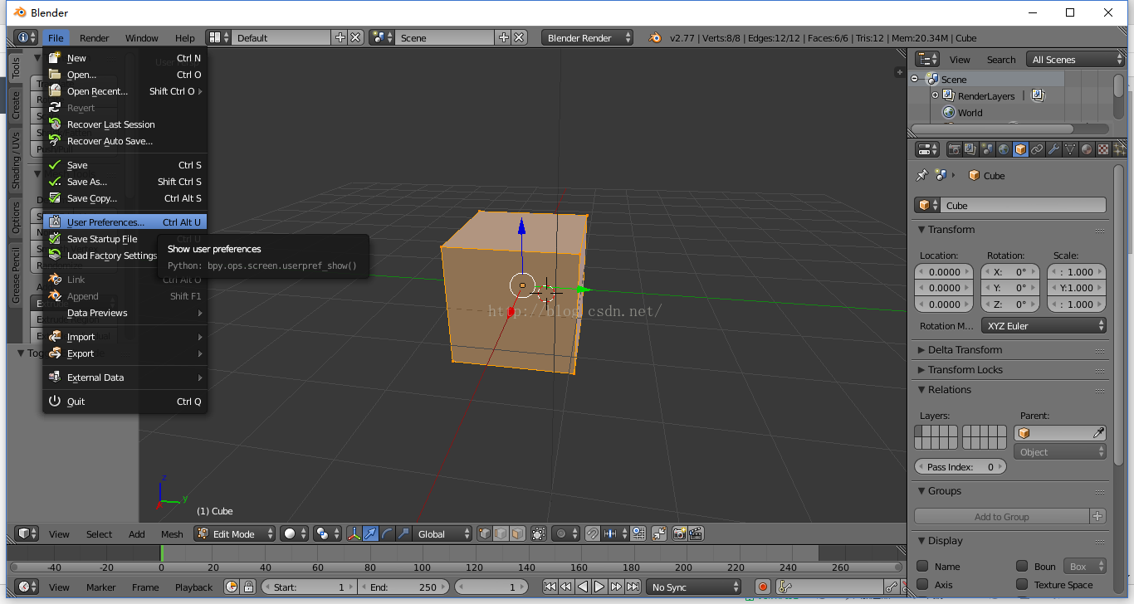The height and width of the screenshot is (604, 1134).
Task: Click the Add to Group button
Action: point(1001,516)
